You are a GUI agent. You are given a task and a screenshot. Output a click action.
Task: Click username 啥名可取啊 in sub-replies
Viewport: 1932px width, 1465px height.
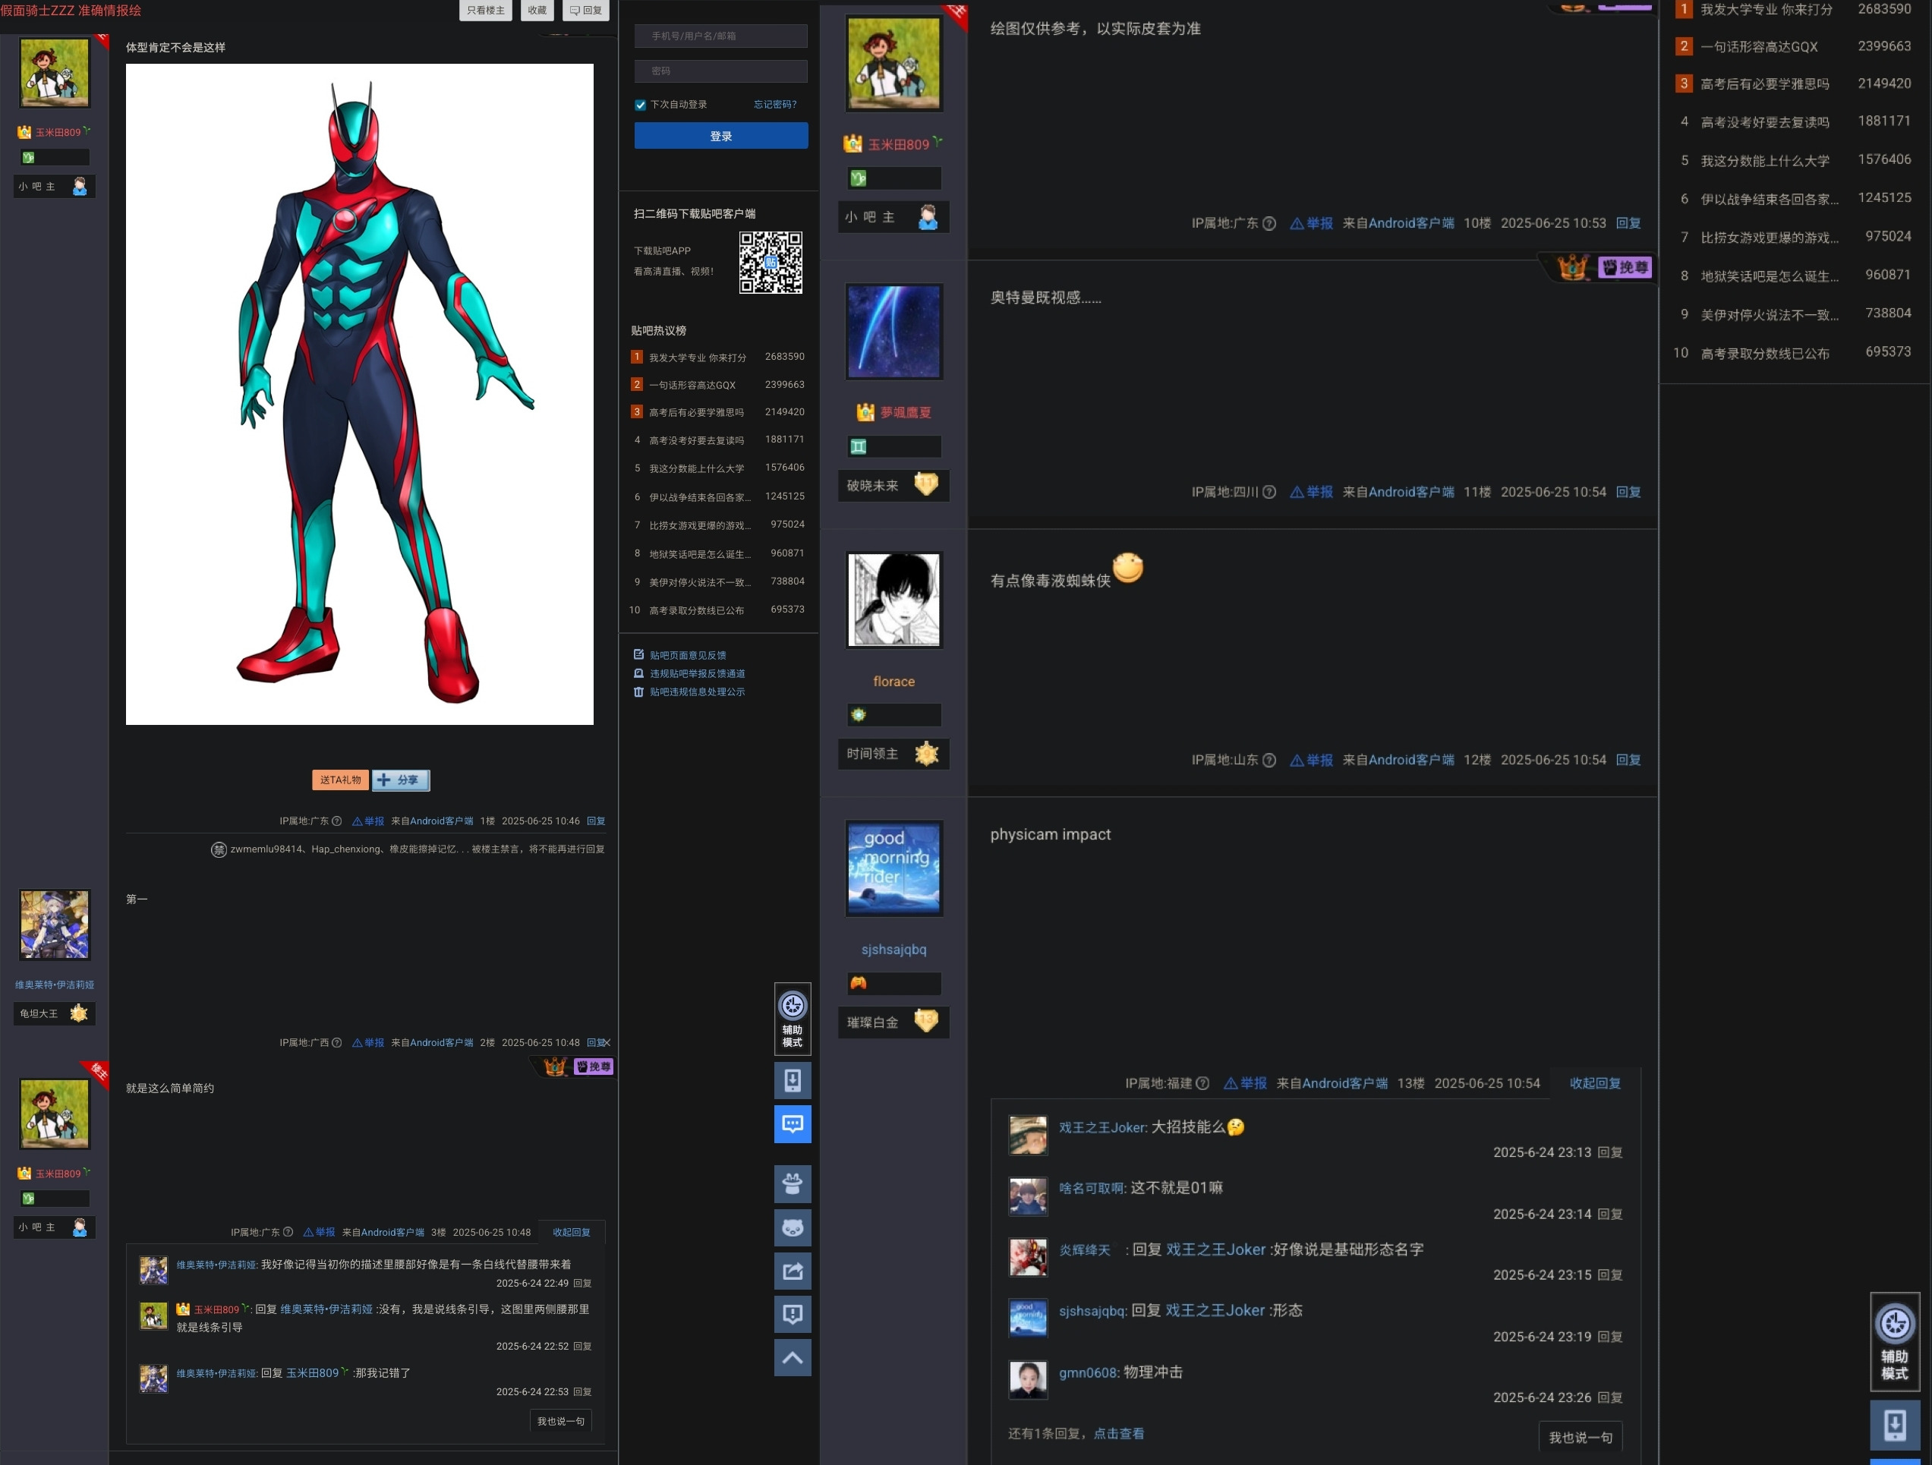(x=1092, y=1189)
